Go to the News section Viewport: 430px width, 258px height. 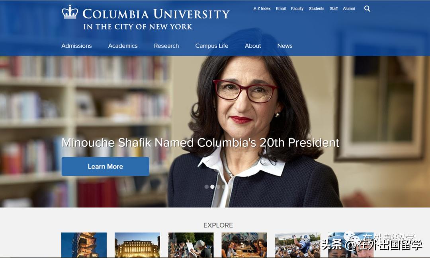click(285, 46)
